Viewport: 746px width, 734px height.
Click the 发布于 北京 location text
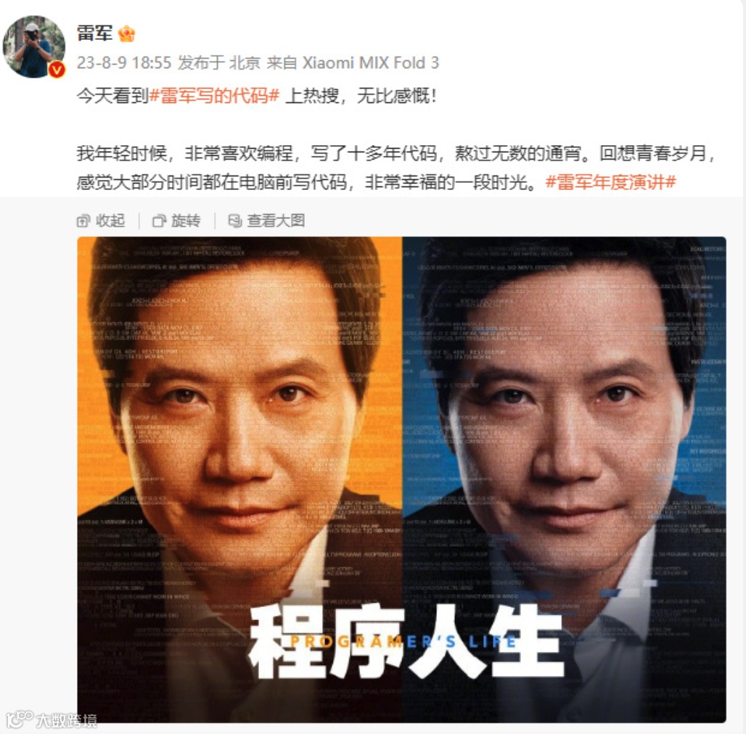(x=219, y=63)
